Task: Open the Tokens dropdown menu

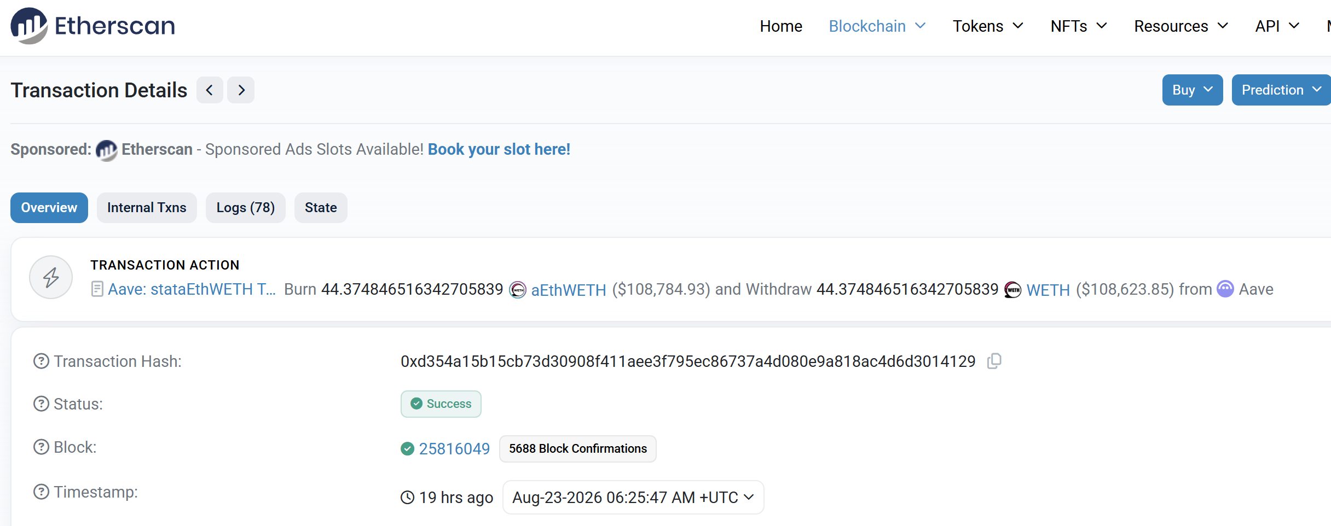Action: pos(988,26)
